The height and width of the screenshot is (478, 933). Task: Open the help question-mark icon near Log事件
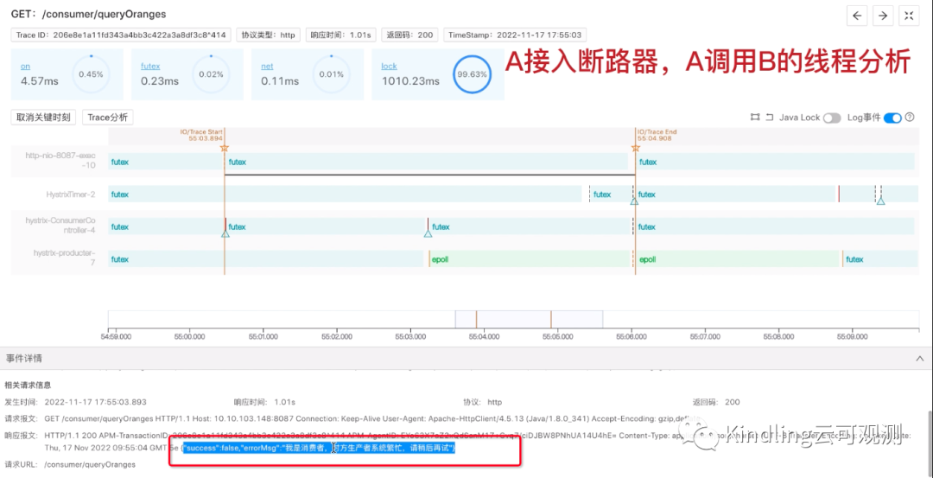coord(909,118)
